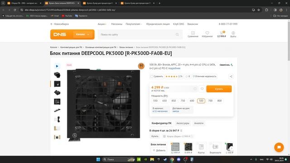The image size is (290, 163).
Task: Share the product via share icon
Action: pyautogui.click(x=231, y=77)
